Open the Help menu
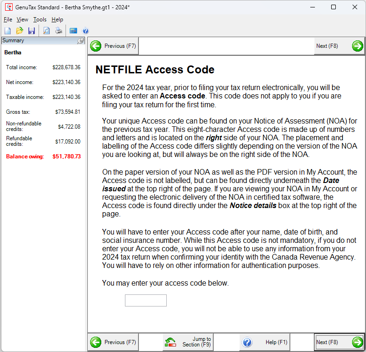The image size is (366, 352). tap(57, 20)
